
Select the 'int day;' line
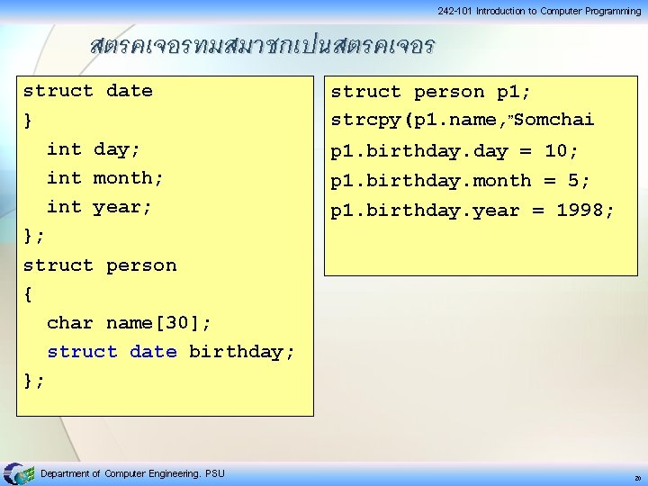coord(94,149)
